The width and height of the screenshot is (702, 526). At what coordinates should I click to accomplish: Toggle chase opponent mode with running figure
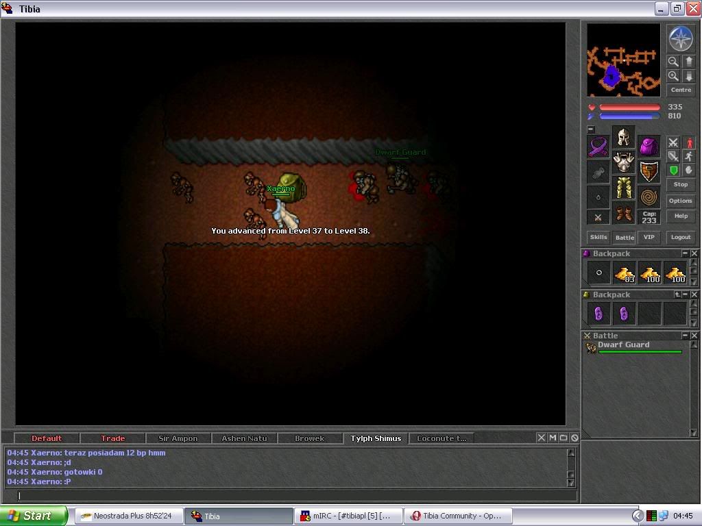689,156
